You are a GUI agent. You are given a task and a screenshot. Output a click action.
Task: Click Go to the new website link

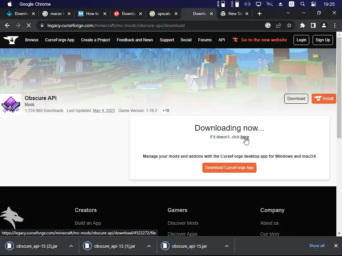[x=260, y=40]
